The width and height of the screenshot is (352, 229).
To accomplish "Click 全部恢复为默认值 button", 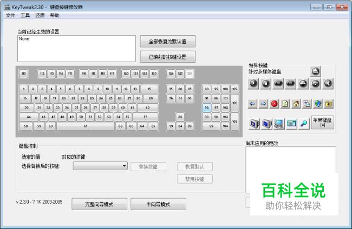I will pos(168,41).
